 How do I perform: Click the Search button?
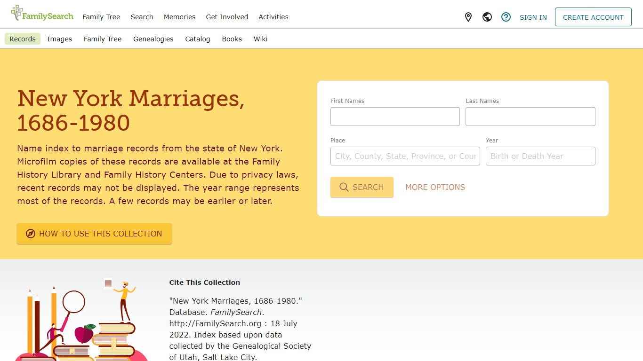[x=362, y=187]
